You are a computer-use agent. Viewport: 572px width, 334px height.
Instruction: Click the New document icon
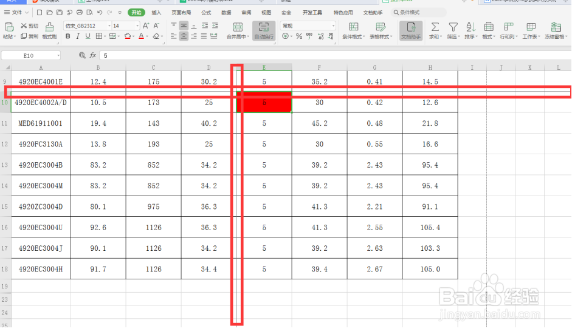[x=40, y=12]
